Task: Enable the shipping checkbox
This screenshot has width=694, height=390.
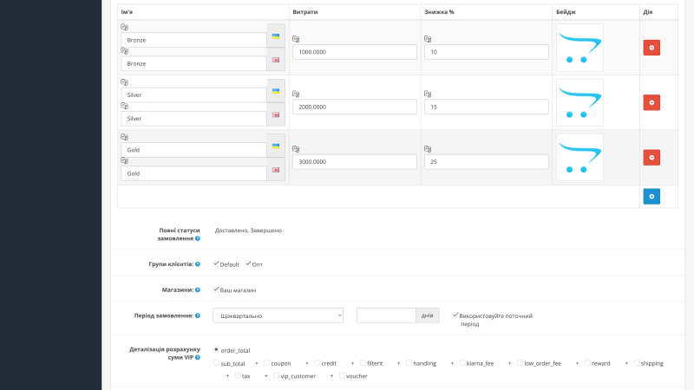Action: 637,362
